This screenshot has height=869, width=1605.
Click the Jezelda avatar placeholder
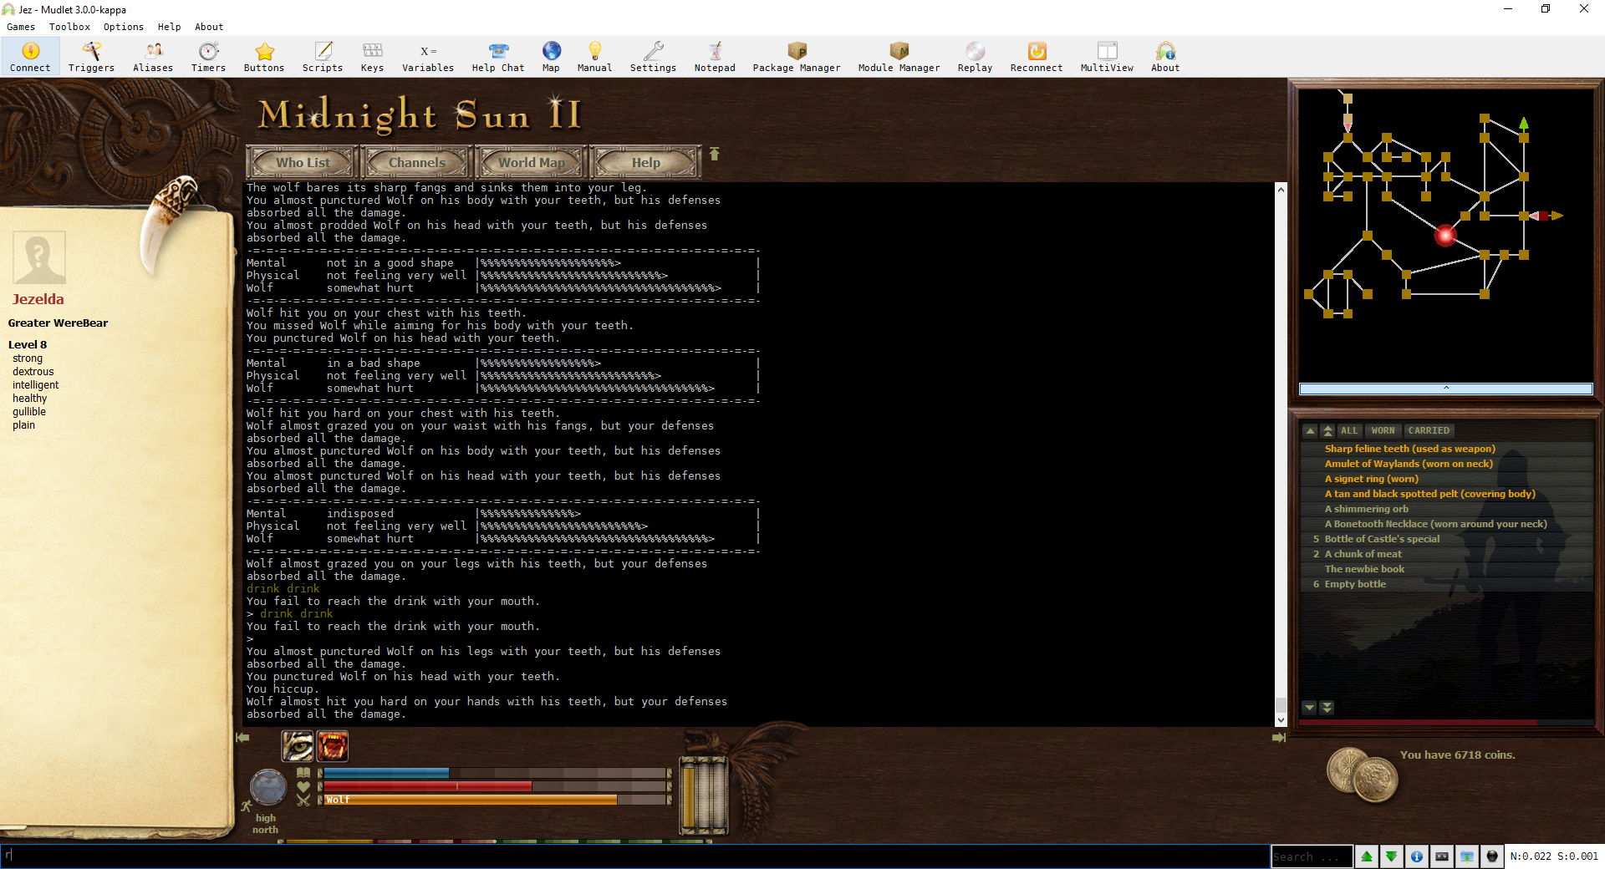coord(39,258)
